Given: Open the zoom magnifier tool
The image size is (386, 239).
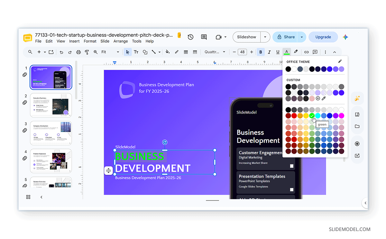Looking at the screenshot, I should pos(96,52).
